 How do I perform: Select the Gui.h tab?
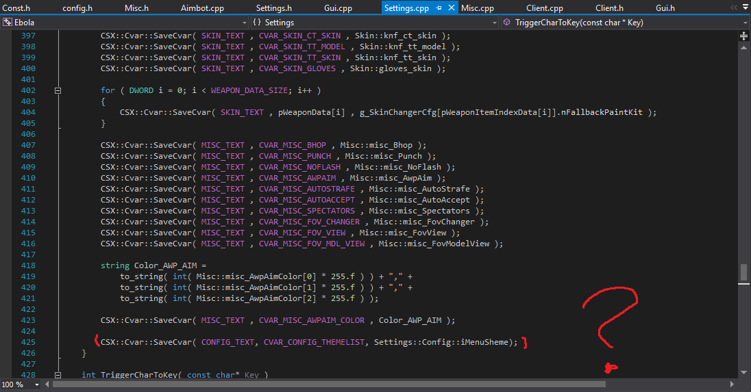pos(665,8)
